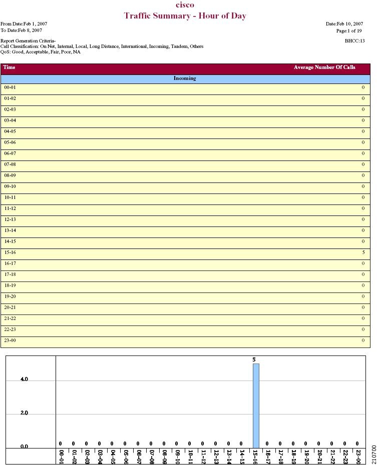Screen dimensions: 377x465
Task: Select the 16-17 time row
Action: pos(185,265)
